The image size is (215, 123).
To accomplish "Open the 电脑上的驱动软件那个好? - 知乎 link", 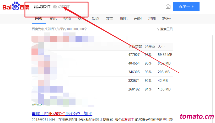I will coord(62,114).
